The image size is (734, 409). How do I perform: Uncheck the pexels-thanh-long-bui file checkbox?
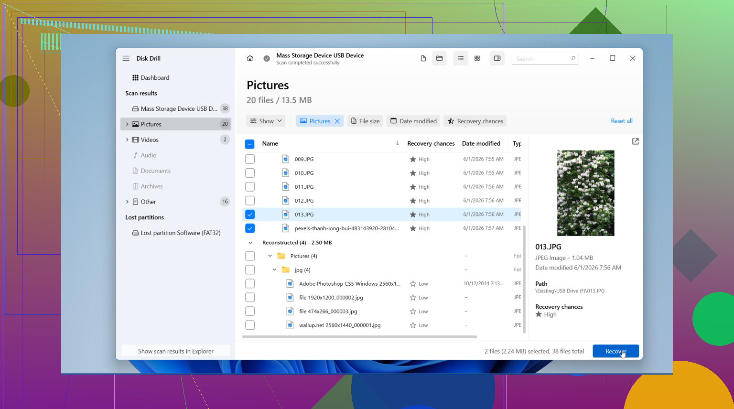click(x=250, y=228)
